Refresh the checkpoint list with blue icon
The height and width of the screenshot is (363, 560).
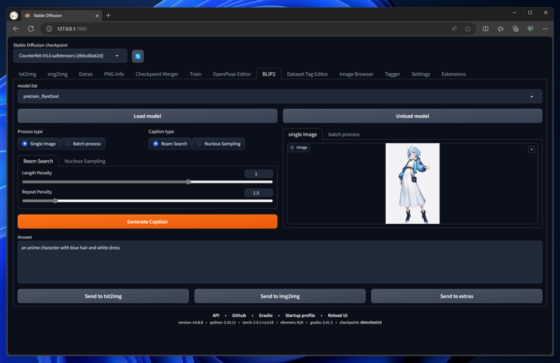[x=138, y=56]
